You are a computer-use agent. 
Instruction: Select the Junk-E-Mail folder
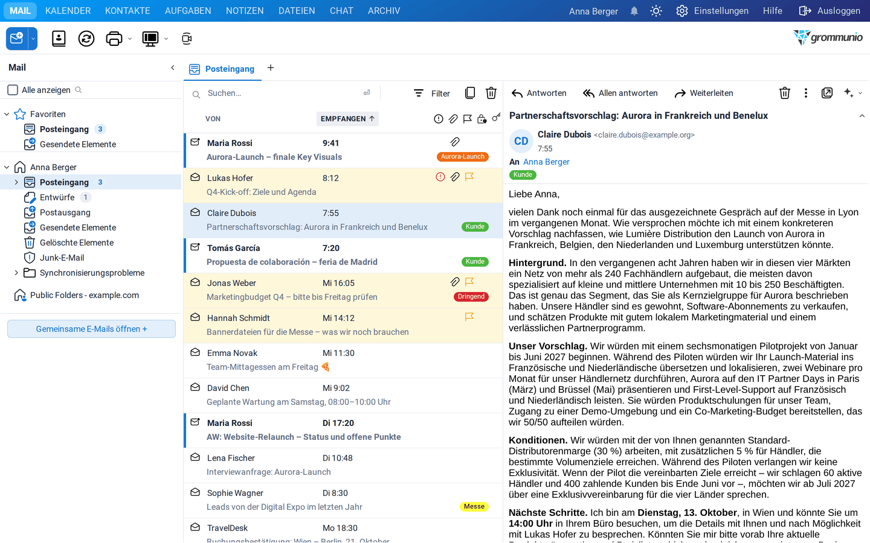point(62,258)
